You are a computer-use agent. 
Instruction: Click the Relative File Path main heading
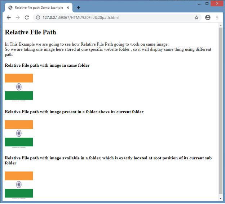(x=30, y=32)
